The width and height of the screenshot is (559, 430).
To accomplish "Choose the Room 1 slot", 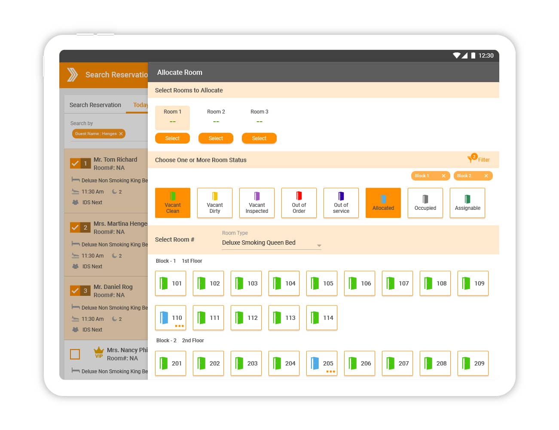I will [172, 117].
